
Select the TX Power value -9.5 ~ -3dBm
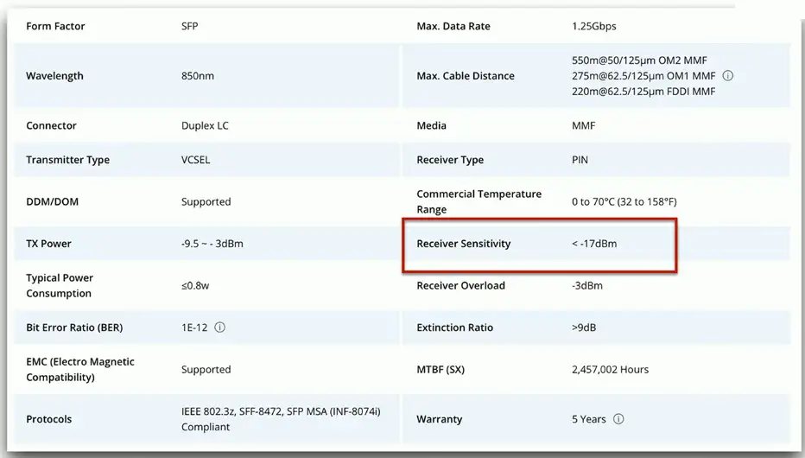(212, 244)
